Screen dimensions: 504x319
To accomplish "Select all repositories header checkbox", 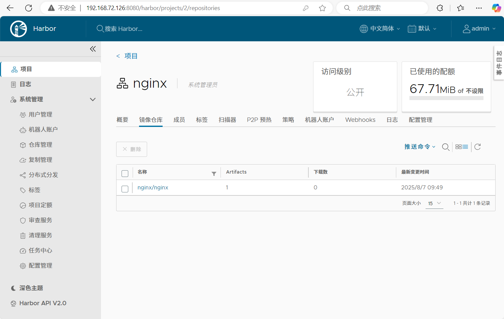I will click(125, 174).
